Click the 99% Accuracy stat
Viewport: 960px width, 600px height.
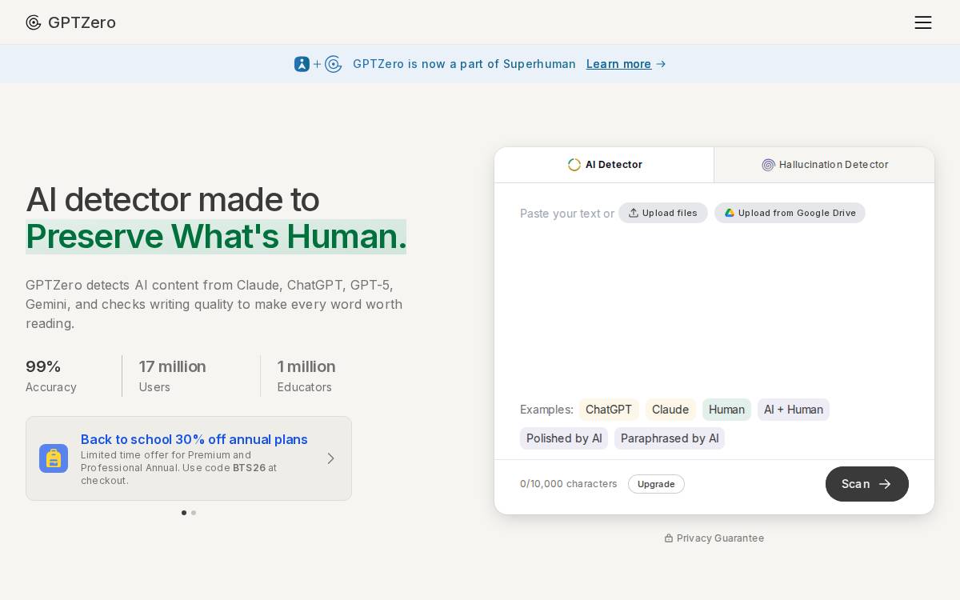coord(51,376)
